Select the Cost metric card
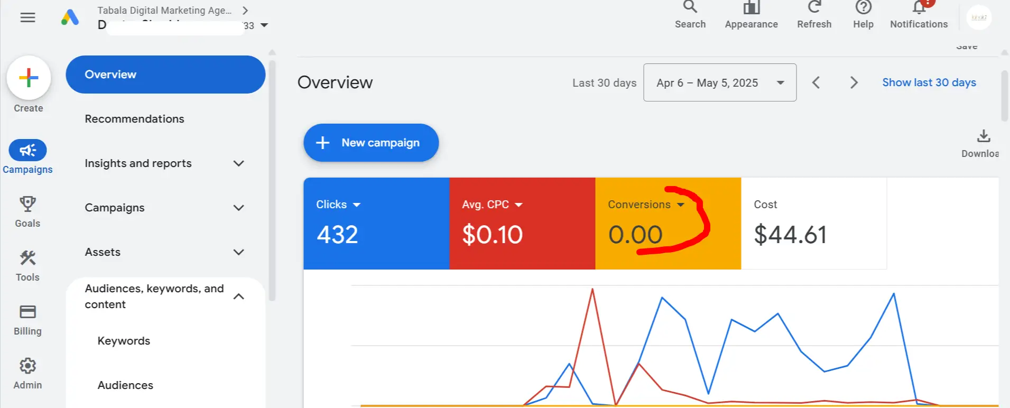The width and height of the screenshot is (1010, 408). [814, 224]
